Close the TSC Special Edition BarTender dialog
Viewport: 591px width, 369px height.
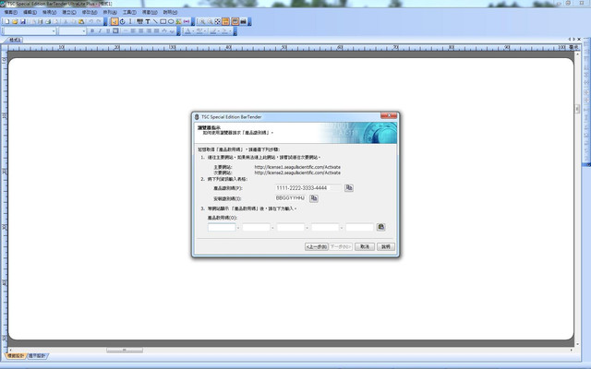click(x=389, y=115)
